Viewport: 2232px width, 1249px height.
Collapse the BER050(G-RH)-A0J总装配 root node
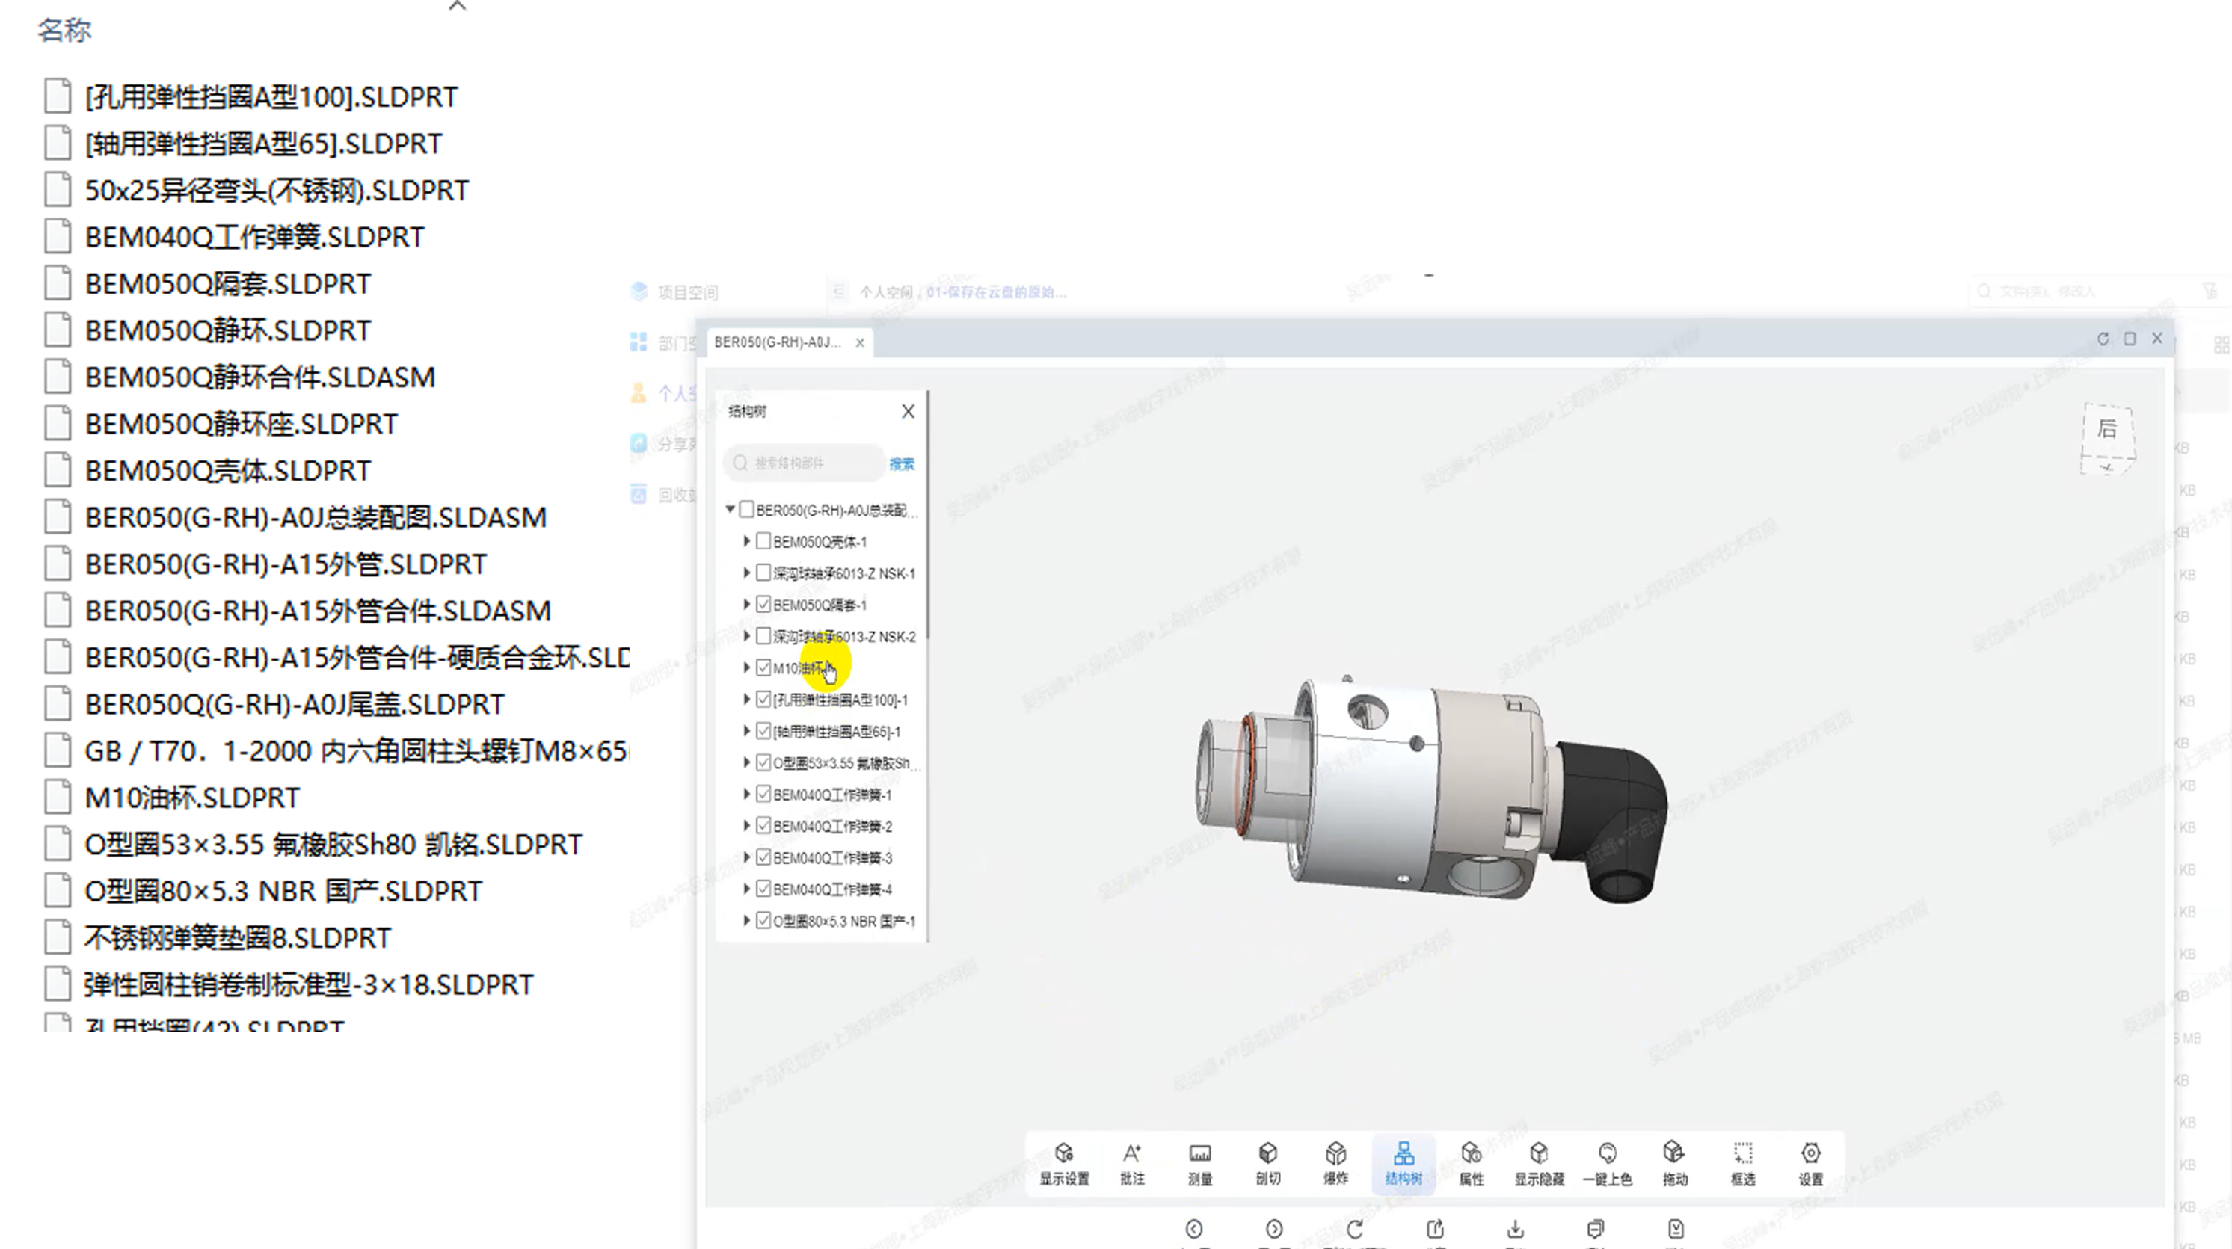click(731, 509)
